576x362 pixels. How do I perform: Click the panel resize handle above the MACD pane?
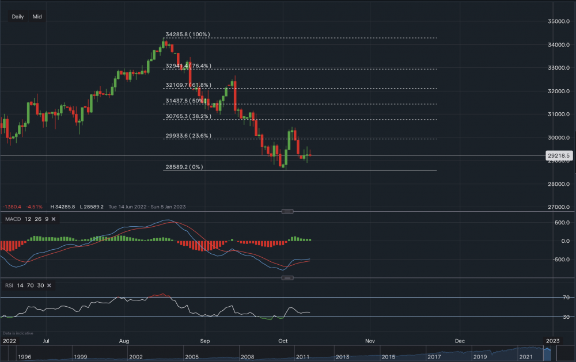[288, 211]
